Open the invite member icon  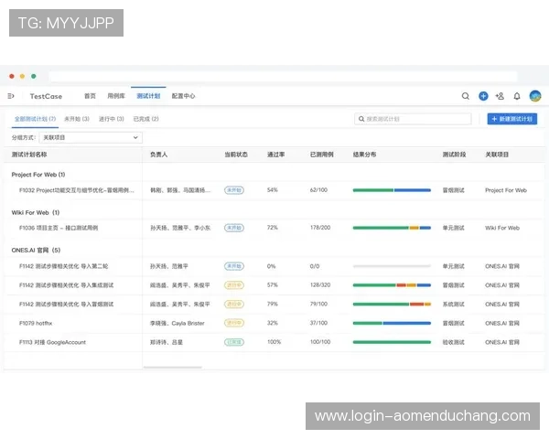point(500,96)
